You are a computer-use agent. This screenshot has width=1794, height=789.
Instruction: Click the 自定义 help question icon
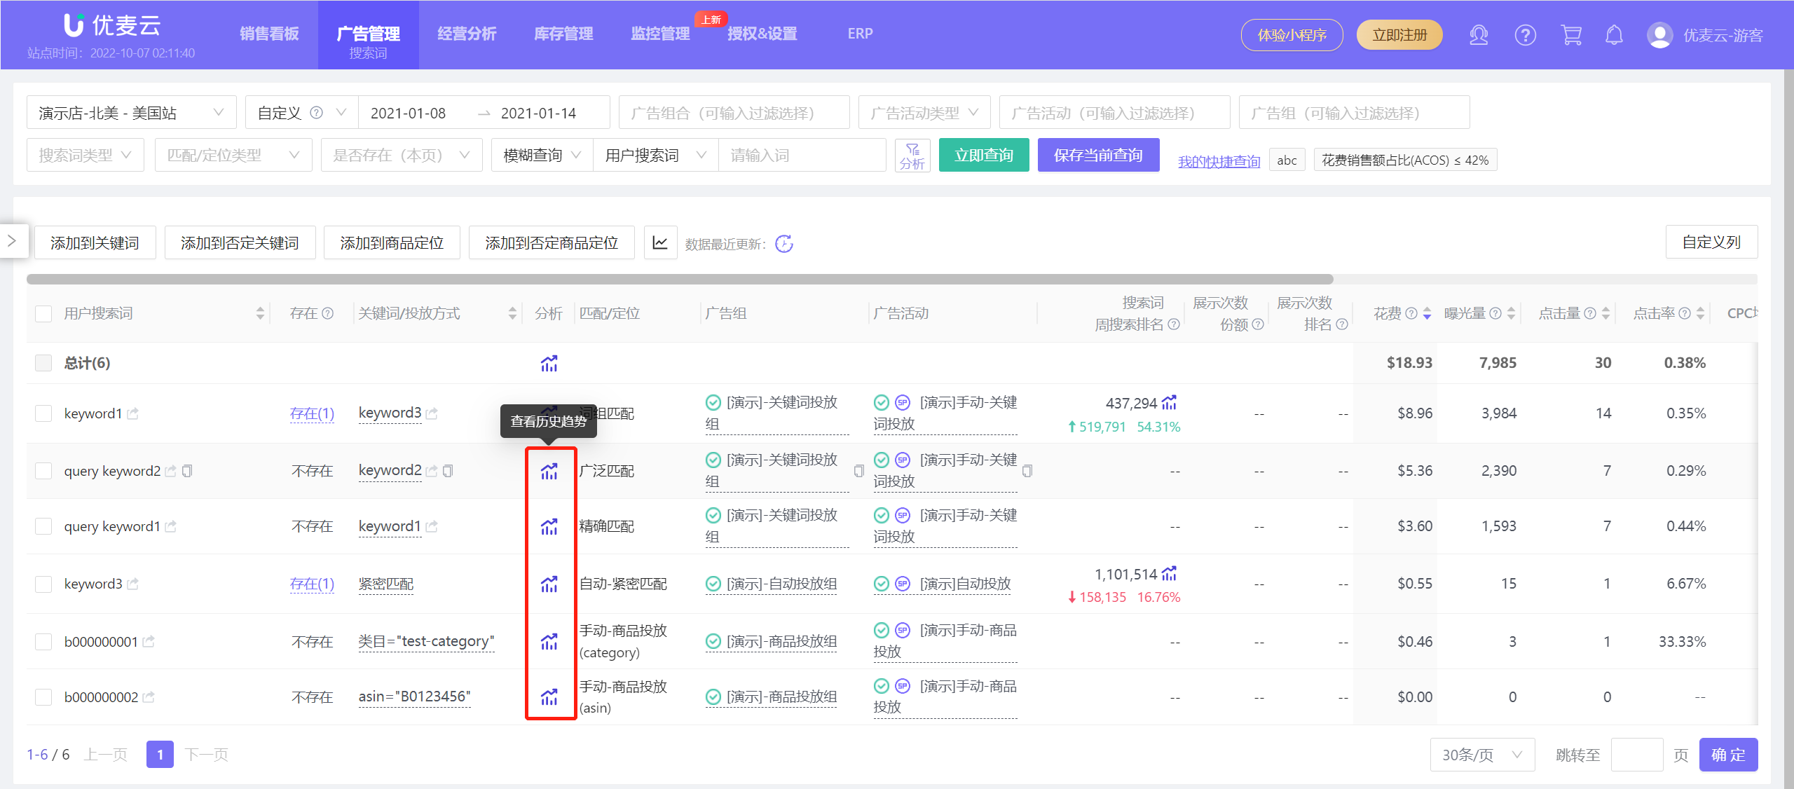coord(317,113)
